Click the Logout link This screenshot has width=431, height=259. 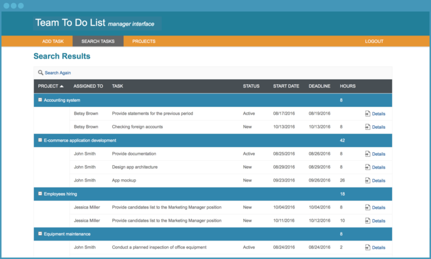(x=374, y=41)
